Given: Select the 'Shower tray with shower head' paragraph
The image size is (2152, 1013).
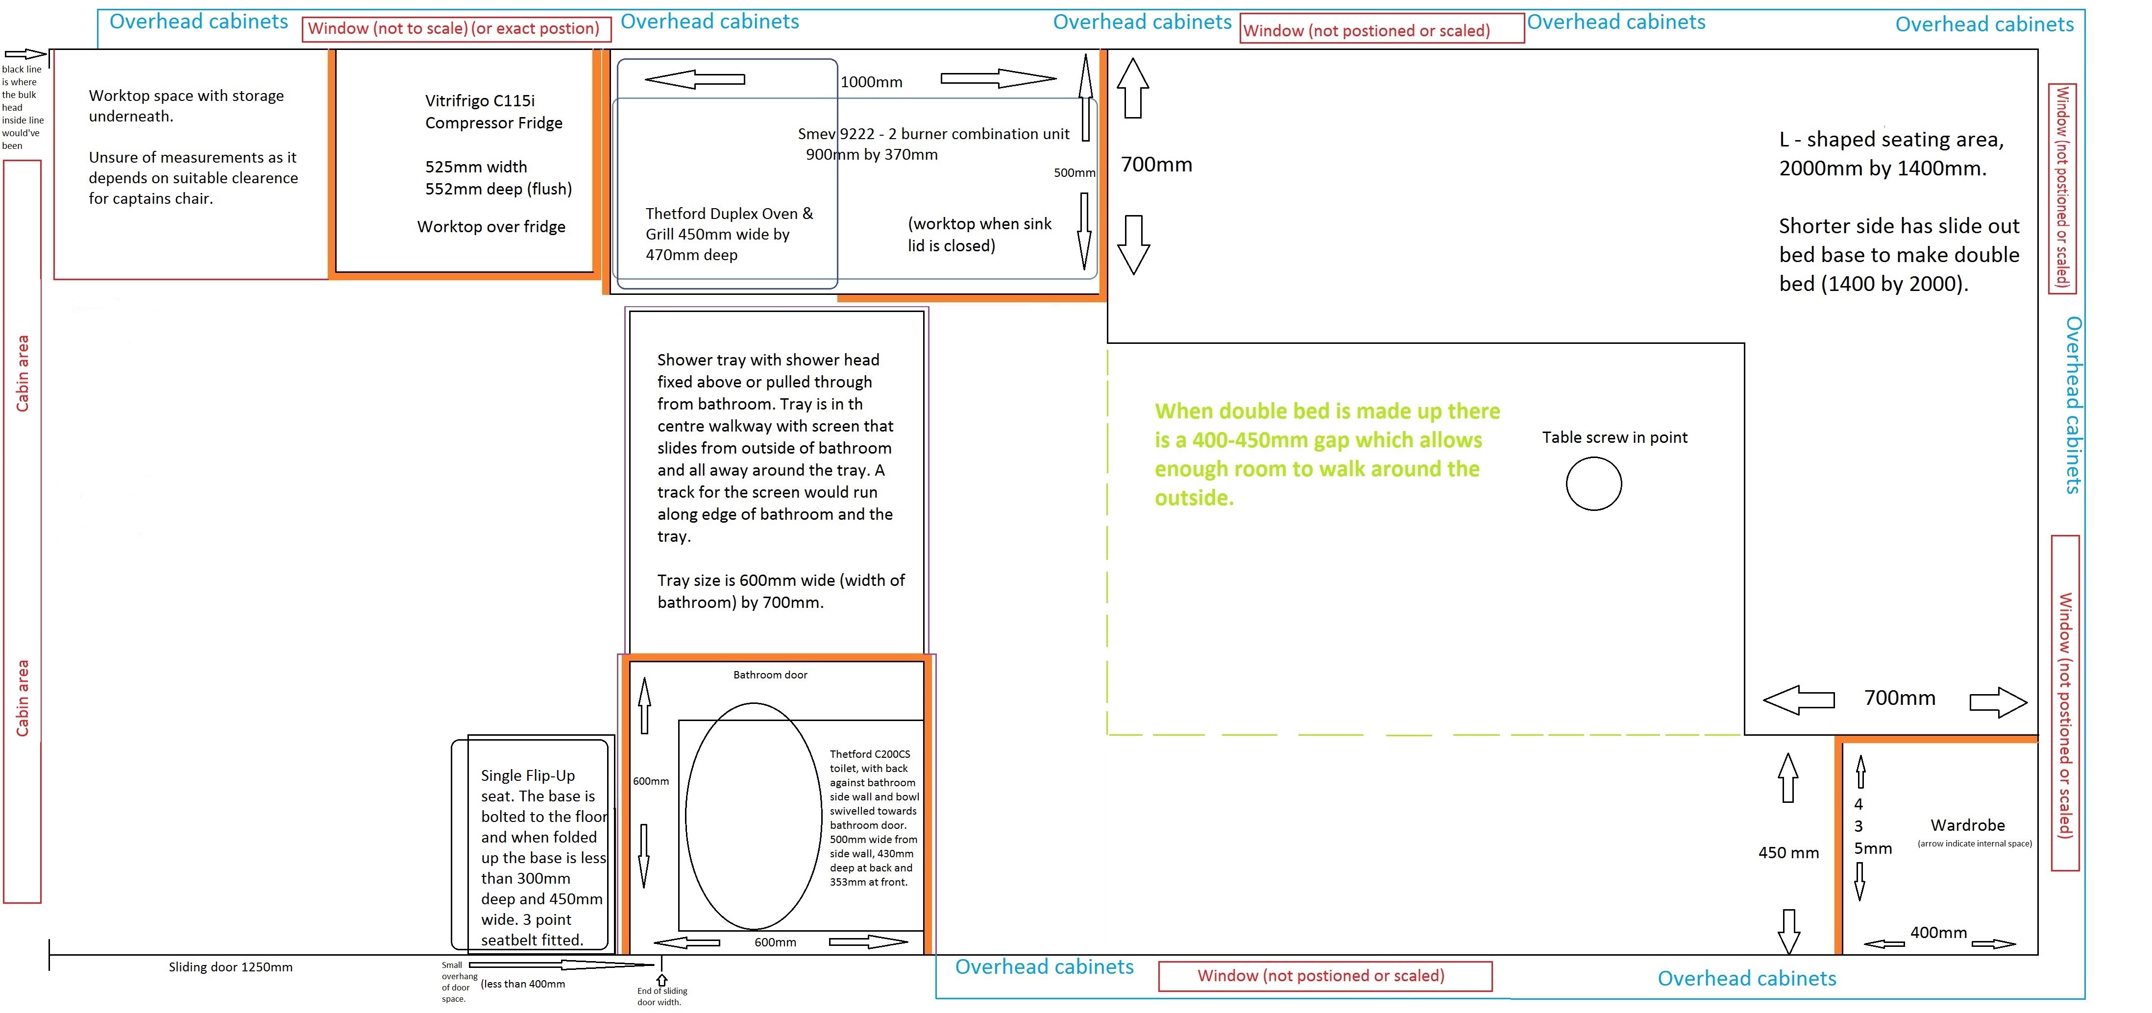Looking at the screenshot, I should pyautogui.click(x=775, y=448).
